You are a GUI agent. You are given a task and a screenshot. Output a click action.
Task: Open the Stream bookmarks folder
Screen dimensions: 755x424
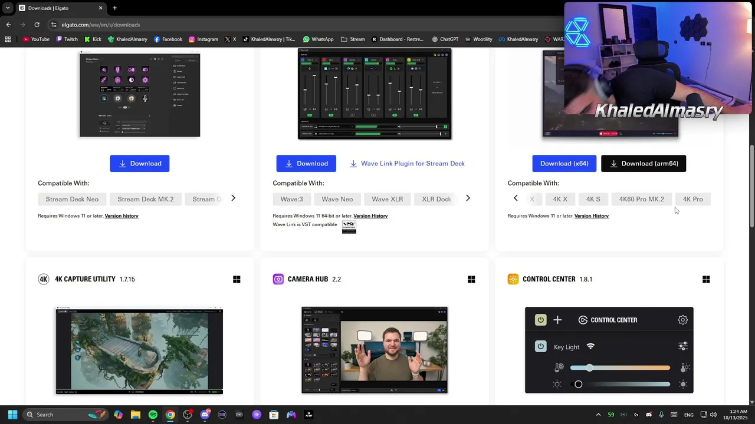coord(353,39)
